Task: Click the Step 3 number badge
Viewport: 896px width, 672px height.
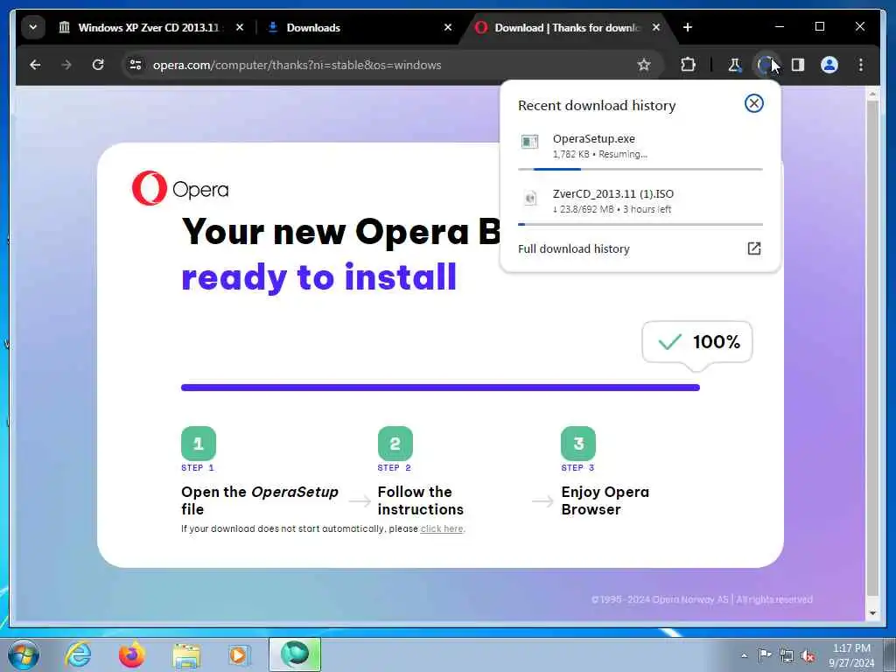Action: coord(578,443)
